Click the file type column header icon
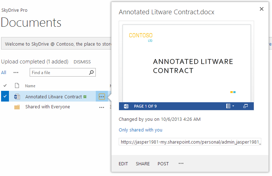Viewport: 272px width, 176px height. [x=17, y=86]
